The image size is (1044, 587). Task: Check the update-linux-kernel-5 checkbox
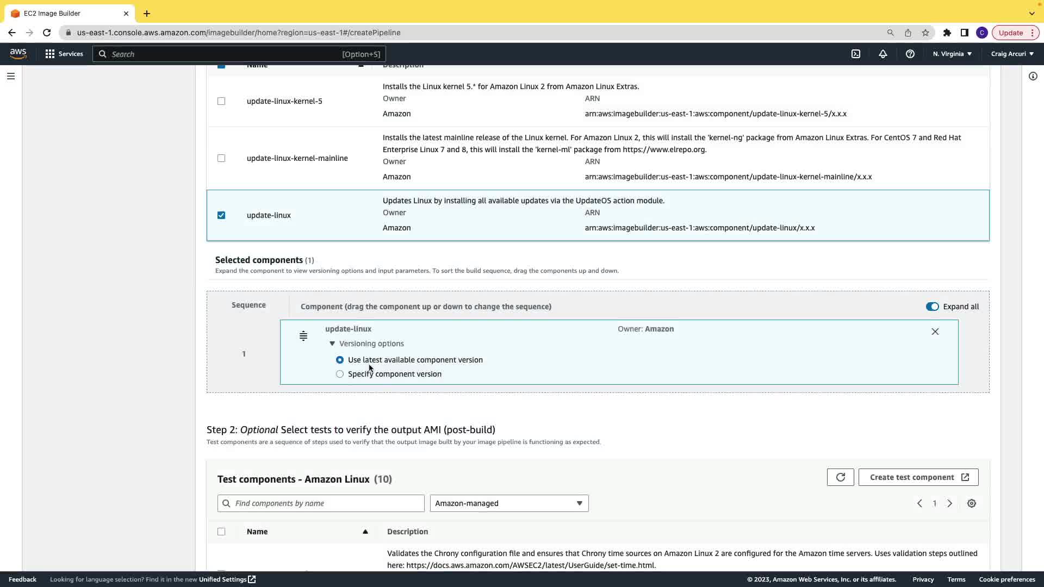click(221, 101)
